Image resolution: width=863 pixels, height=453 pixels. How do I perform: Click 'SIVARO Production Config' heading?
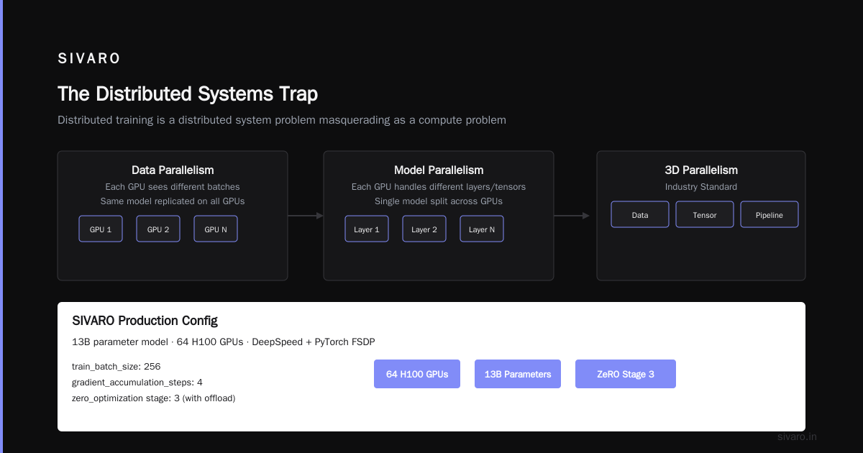[x=145, y=321]
